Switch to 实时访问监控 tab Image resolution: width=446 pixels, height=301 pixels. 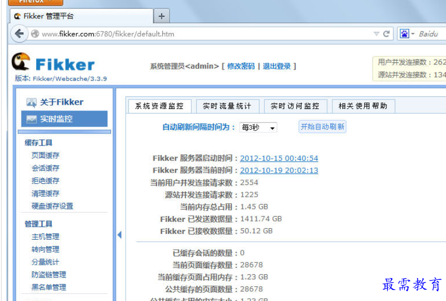pyautogui.click(x=295, y=106)
